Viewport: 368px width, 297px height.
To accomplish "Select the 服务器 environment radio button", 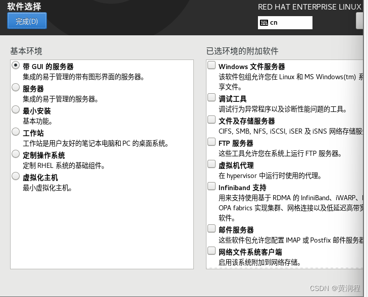I will pyautogui.click(x=16, y=87).
